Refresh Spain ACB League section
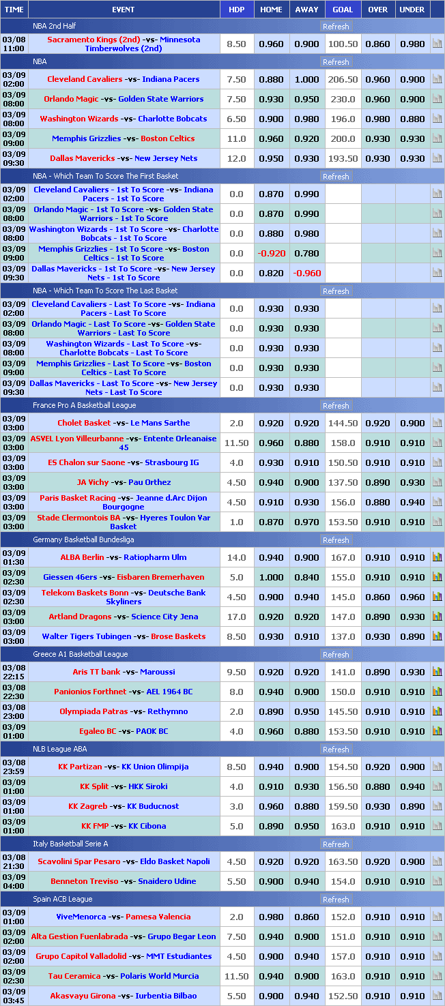 click(336, 900)
